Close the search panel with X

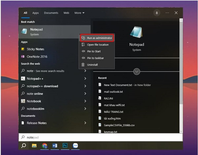tap(176, 13)
